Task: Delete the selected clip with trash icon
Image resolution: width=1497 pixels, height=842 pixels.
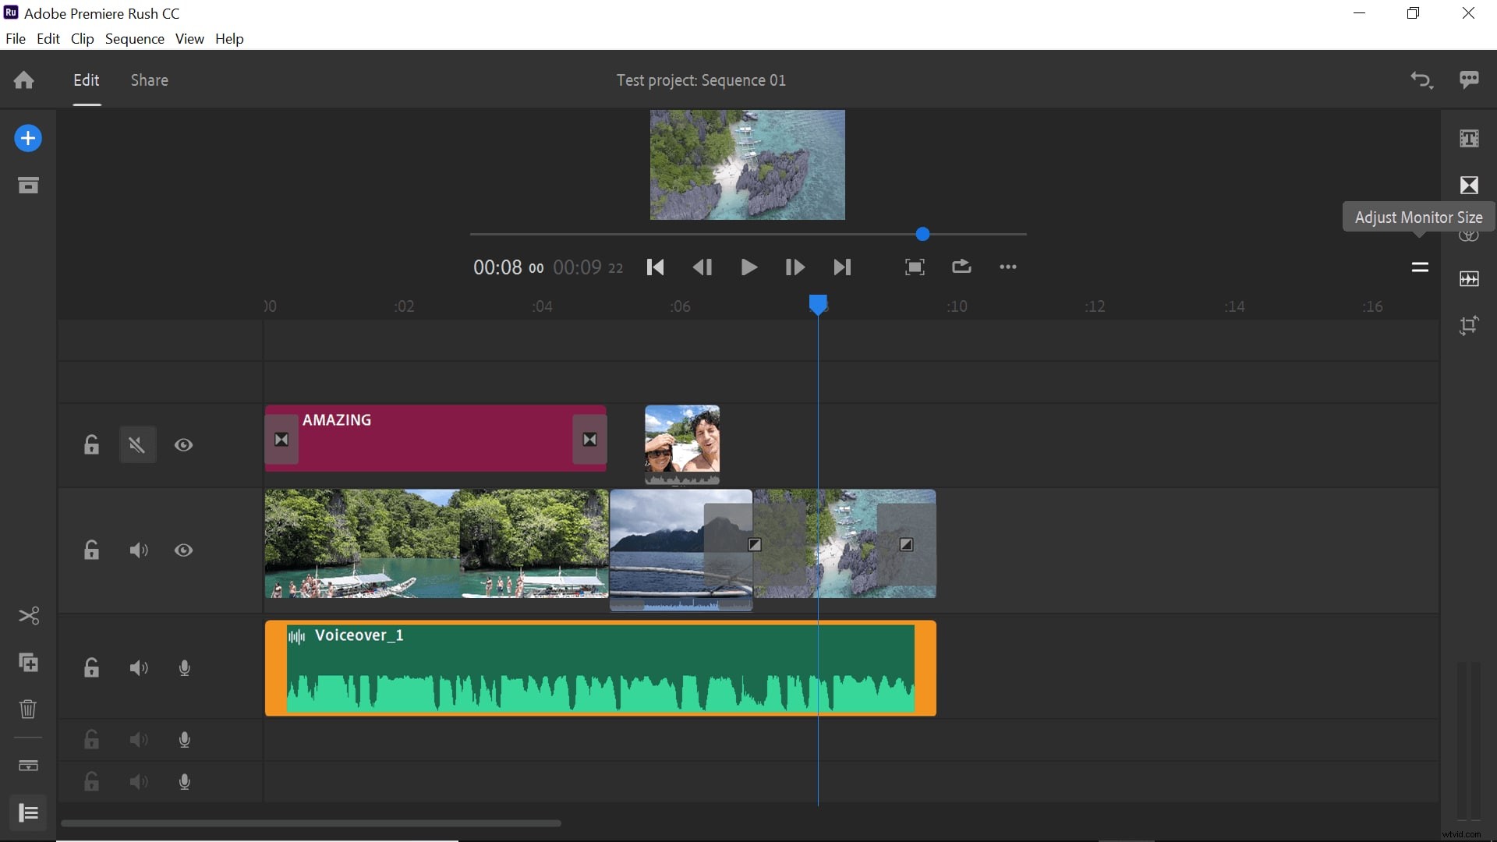Action: (28, 709)
